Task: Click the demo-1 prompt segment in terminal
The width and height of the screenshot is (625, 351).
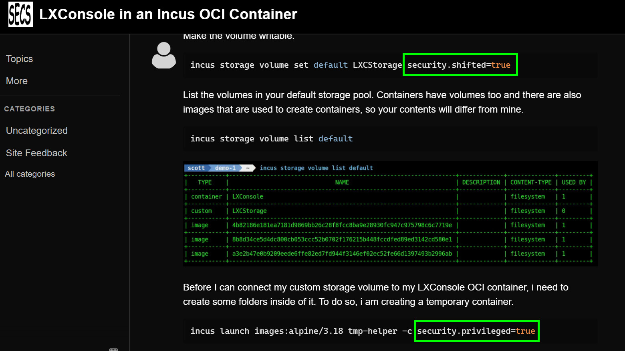Action: coord(226,168)
